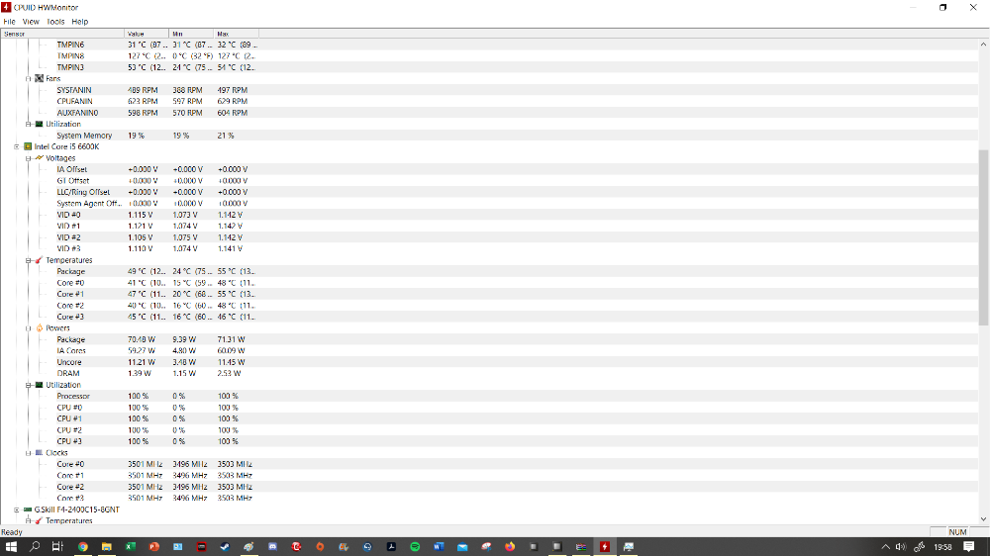Click the HWMonitor app icon in title bar
The image size is (990, 556).
(6, 7)
